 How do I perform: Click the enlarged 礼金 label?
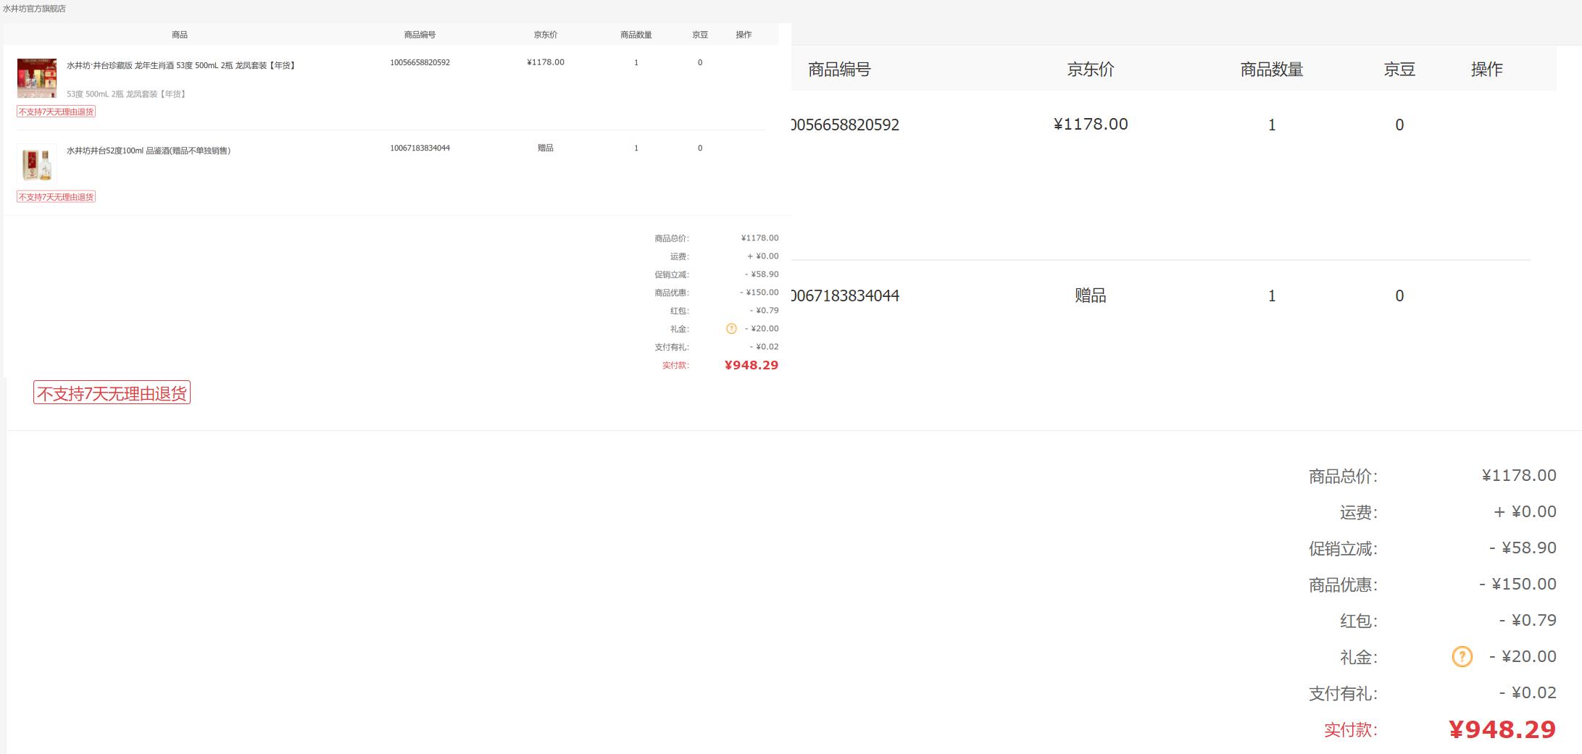click(x=1359, y=658)
